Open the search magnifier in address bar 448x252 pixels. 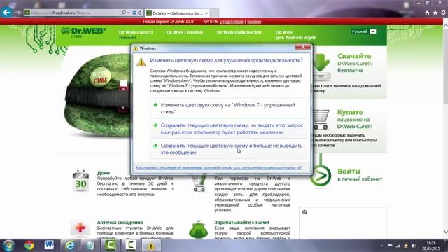click(x=124, y=13)
